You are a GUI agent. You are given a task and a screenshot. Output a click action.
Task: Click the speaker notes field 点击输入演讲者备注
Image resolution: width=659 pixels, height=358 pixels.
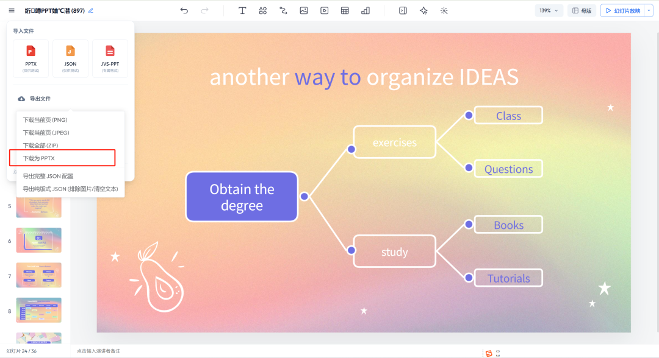(x=98, y=351)
